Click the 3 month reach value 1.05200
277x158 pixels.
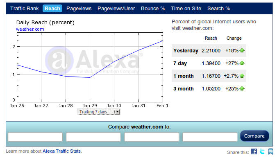(x=211, y=89)
